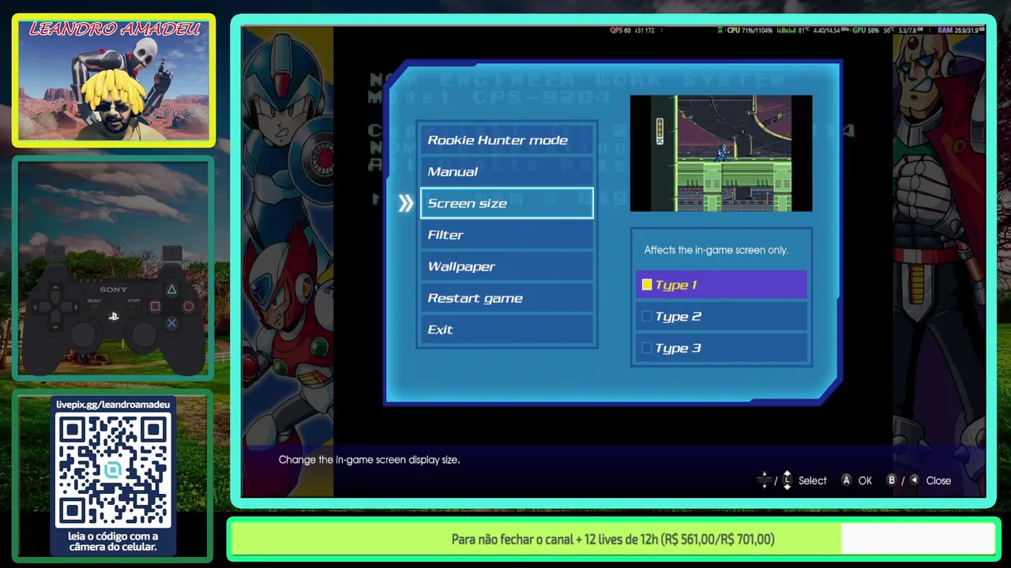Click the livepix QR code
Screen dimensions: 1011x568
113,470
